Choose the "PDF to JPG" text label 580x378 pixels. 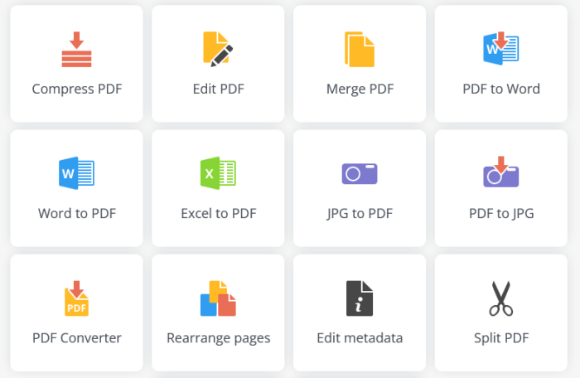pyautogui.click(x=501, y=214)
